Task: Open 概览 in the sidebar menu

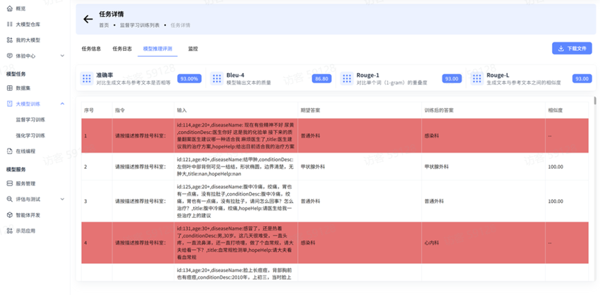Action: (21, 8)
